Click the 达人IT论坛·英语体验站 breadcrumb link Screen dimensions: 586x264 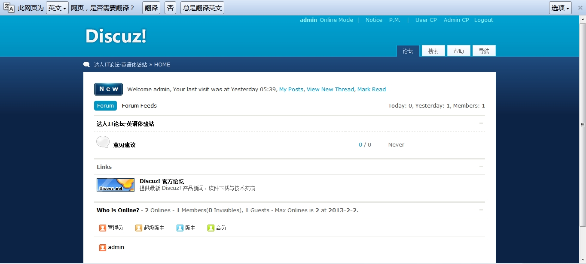pyautogui.click(x=121, y=65)
